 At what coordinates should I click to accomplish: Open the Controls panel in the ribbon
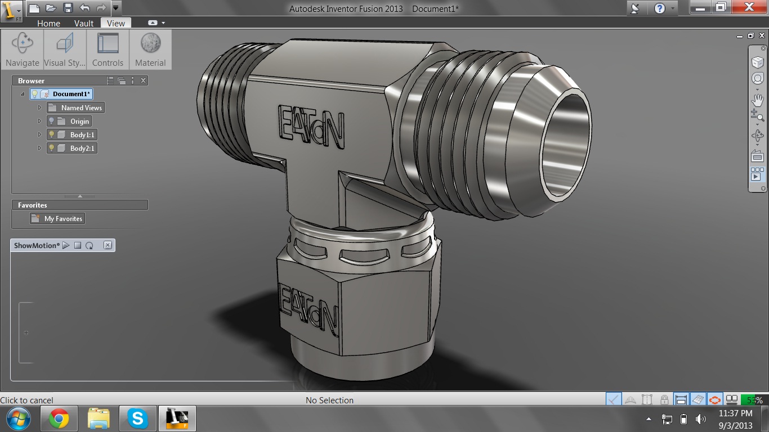click(x=108, y=49)
